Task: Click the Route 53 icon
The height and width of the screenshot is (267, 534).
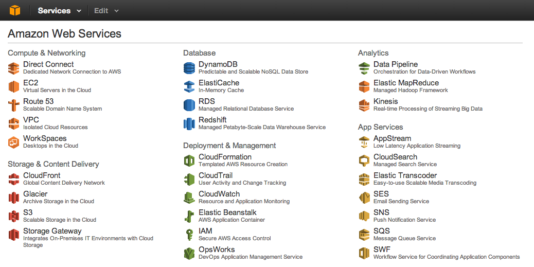Action: 13,105
